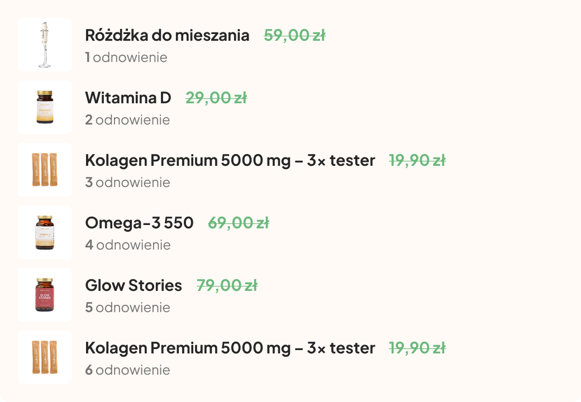Open Kolagen Premium title at 3 odnowienie
581x402 pixels.
(230, 161)
